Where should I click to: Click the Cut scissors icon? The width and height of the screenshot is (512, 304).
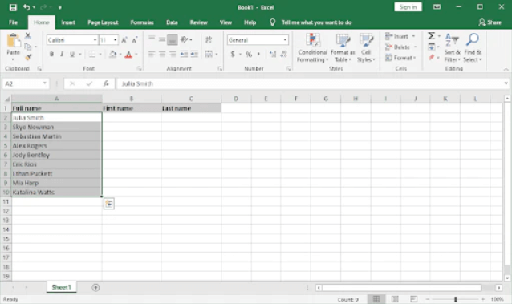[28, 36]
